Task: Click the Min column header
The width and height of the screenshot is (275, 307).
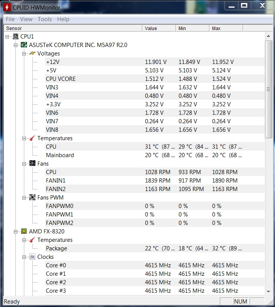Action: pos(192,28)
